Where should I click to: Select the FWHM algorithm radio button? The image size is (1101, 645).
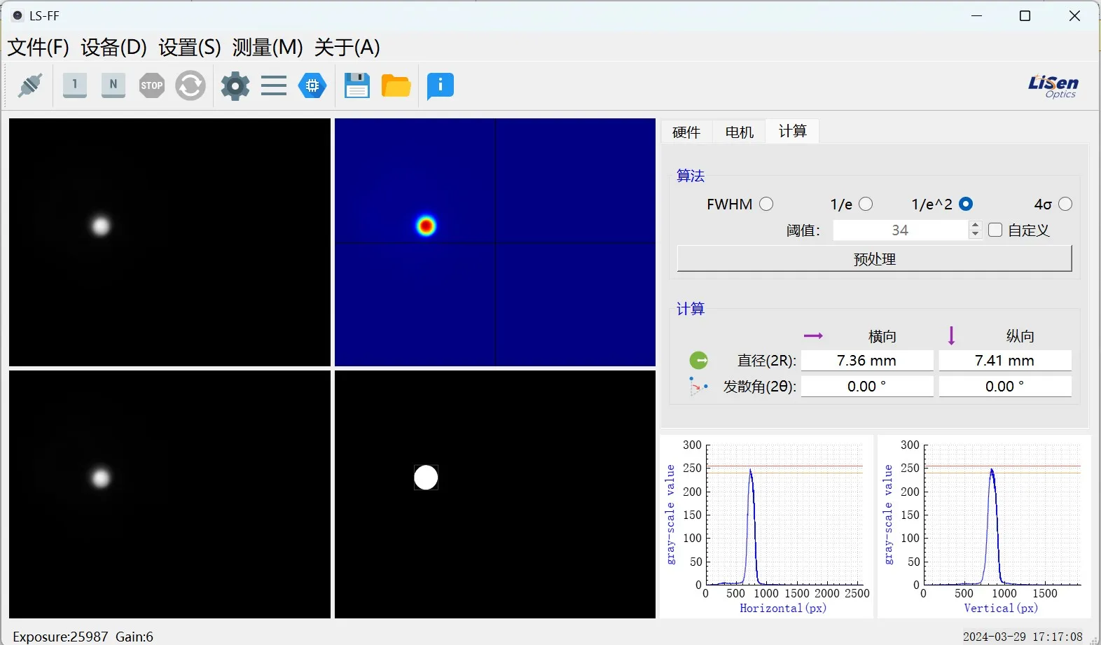[x=766, y=204]
